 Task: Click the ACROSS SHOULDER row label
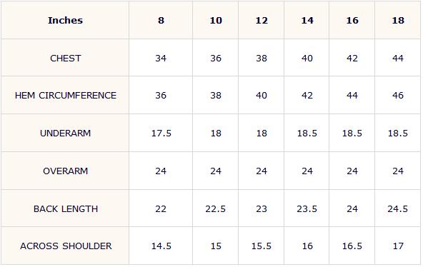tap(66, 246)
